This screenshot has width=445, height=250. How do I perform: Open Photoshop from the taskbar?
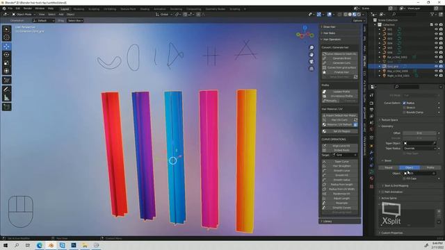[74, 245]
